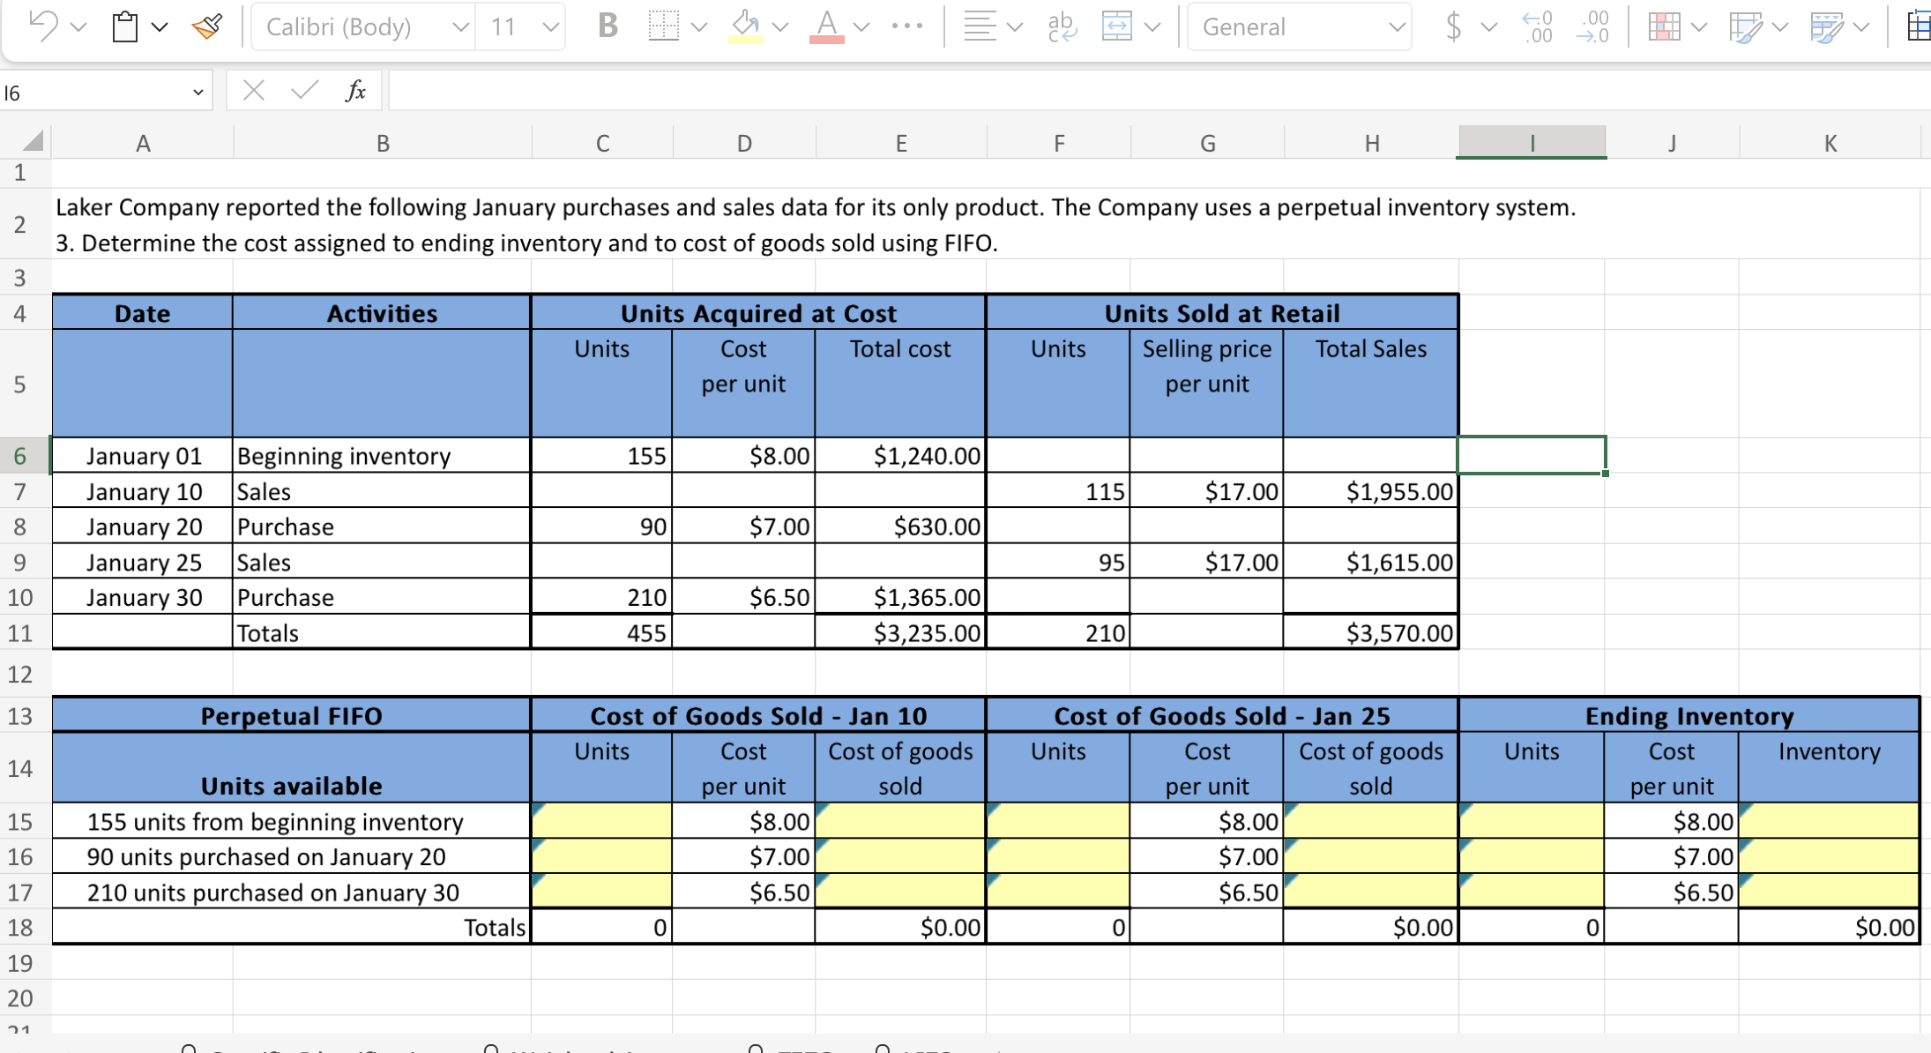Apply the yellow fill color bucket
This screenshot has width=1931, height=1053.
point(745,26)
